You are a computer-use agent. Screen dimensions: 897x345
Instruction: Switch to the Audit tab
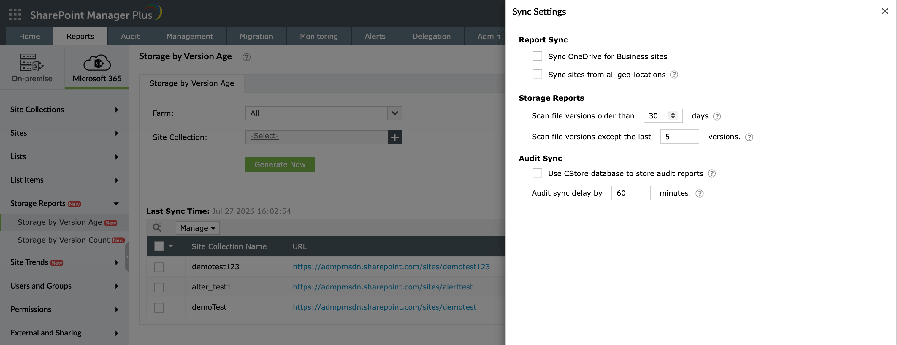(130, 36)
